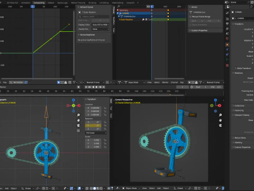
Task: Open the Tool properties tab icon
Action: point(227,13)
